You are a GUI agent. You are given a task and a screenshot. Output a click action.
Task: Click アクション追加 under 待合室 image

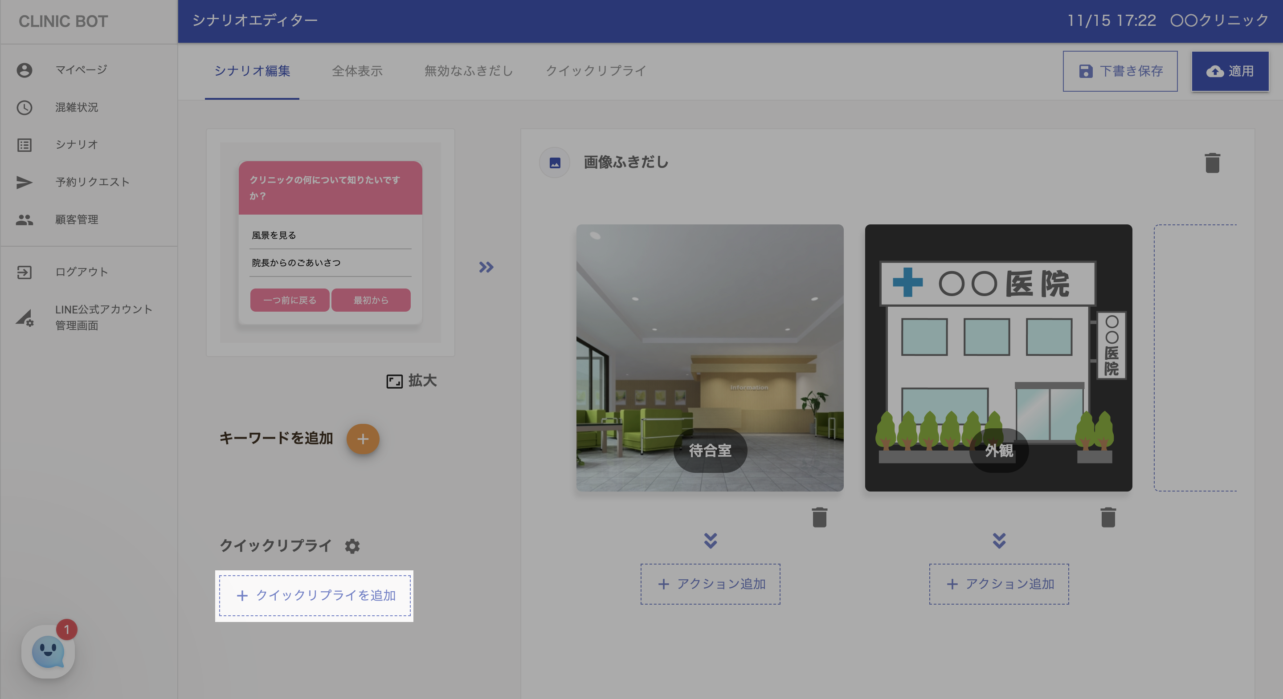point(710,584)
